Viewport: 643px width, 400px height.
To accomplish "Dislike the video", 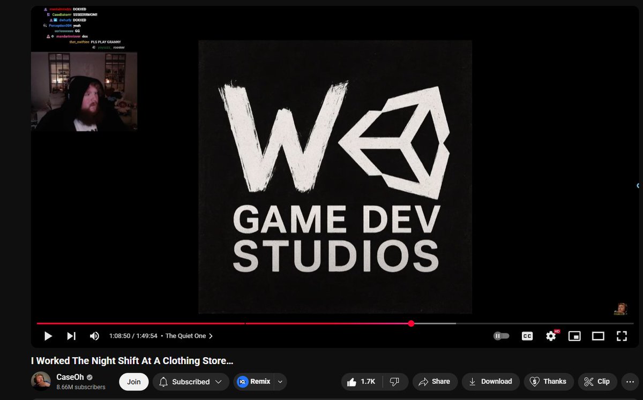I will 395,381.
